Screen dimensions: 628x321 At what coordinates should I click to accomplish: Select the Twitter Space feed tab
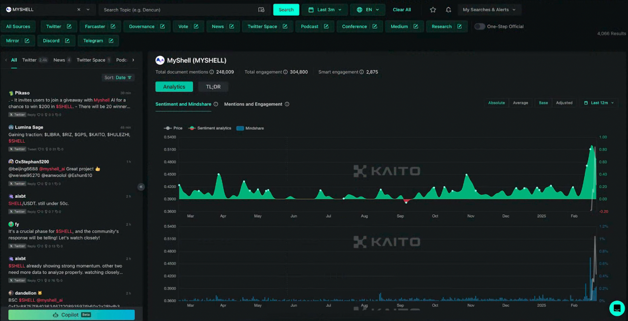coord(94,60)
